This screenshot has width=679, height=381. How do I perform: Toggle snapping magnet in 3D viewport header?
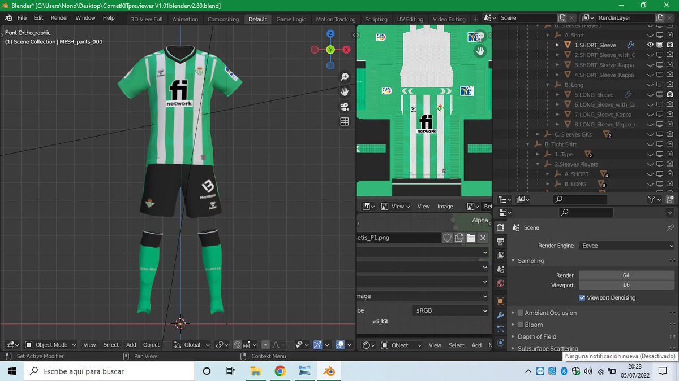[238, 345]
